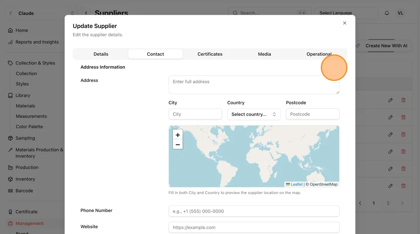Open Color Palette in the sidebar
This screenshot has width=420, height=234.
click(30, 127)
